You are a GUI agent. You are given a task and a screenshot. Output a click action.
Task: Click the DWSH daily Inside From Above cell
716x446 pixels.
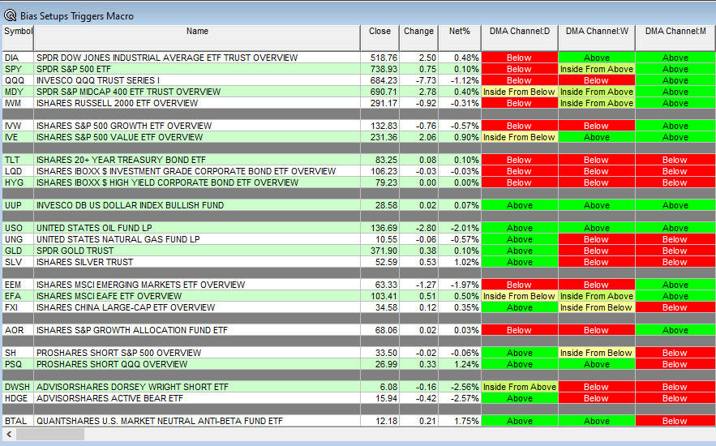520,387
